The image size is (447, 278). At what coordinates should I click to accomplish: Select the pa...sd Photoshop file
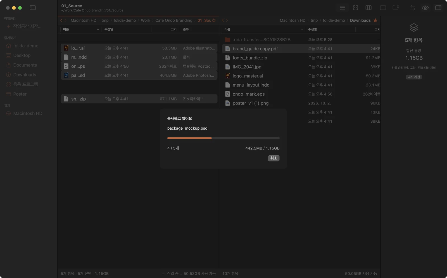point(139,75)
